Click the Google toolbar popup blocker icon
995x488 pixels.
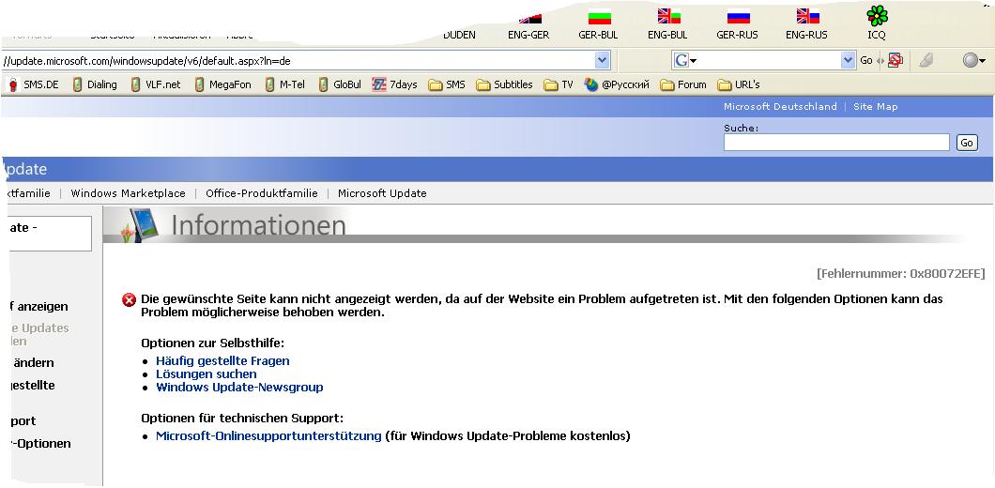coord(895,60)
